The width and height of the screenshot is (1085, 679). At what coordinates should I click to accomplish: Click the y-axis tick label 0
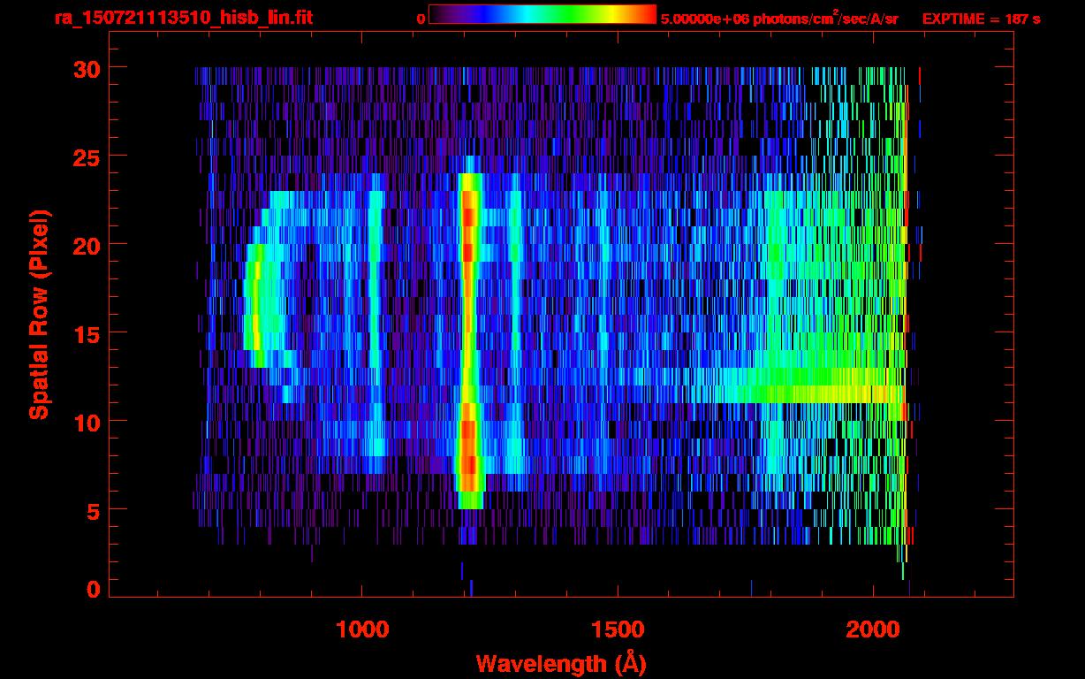point(93,589)
